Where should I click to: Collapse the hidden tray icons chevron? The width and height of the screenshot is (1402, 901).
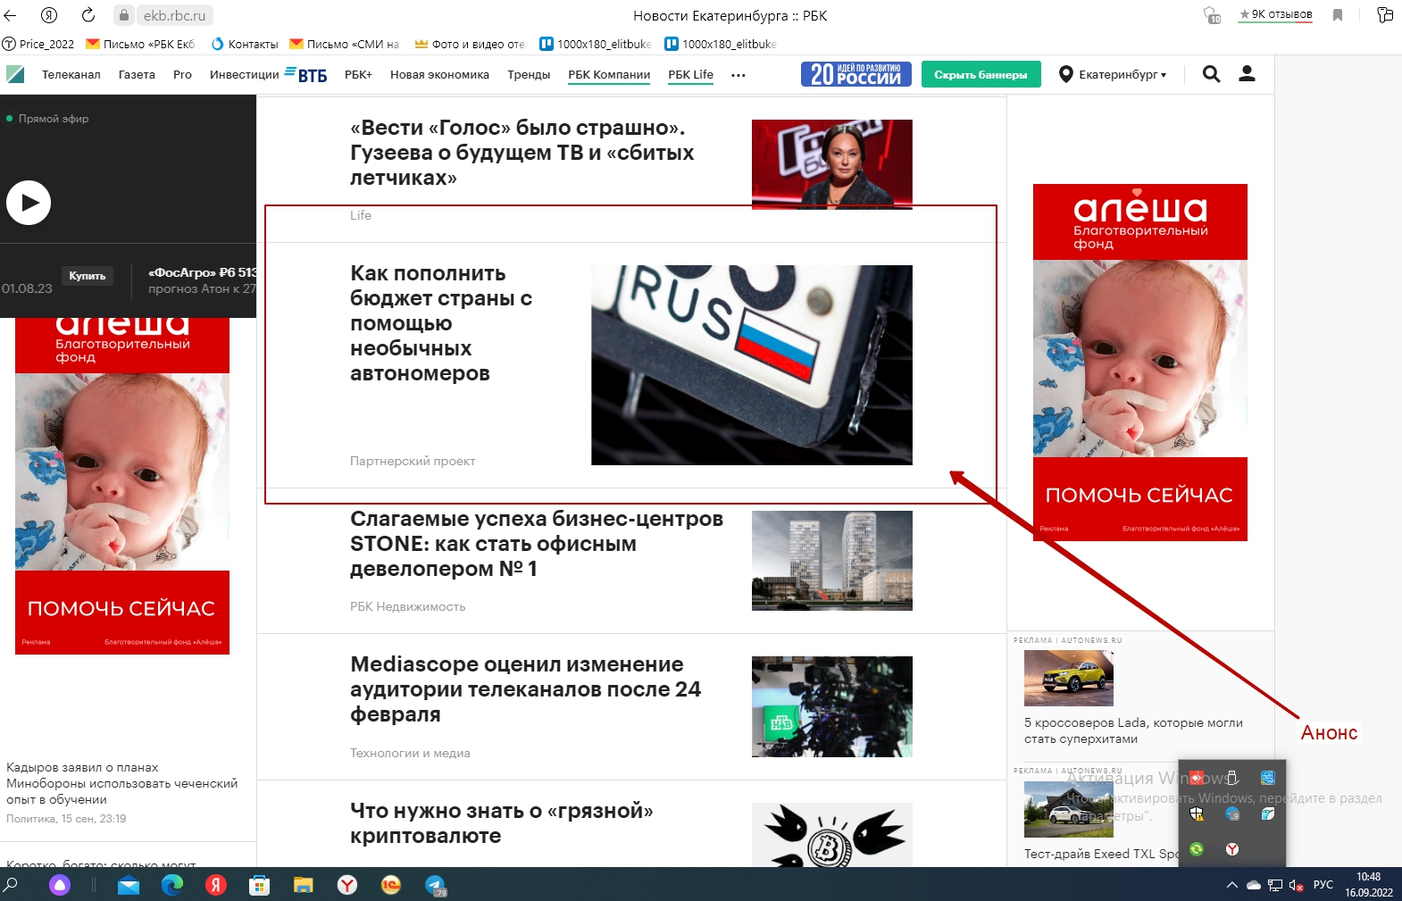(x=1231, y=886)
